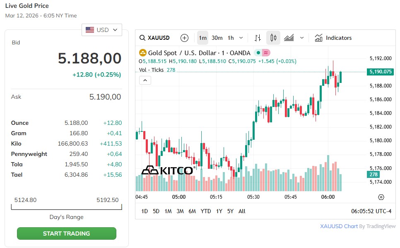Click the XAUUSD symbol search icon
The image size is (400, 248).
click(142, 38)
